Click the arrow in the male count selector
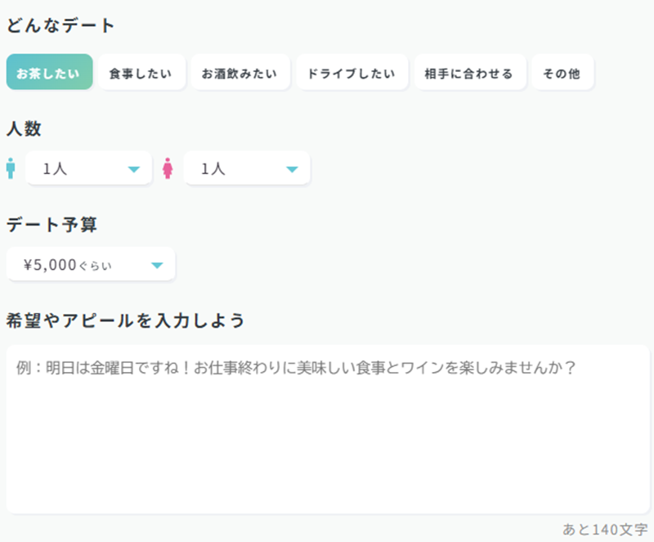 click(x=134, y=169)
